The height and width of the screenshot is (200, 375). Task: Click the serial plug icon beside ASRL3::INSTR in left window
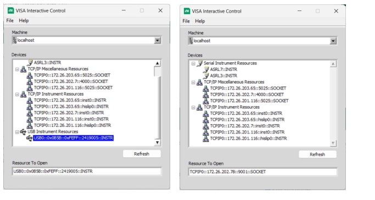[30, 63]
